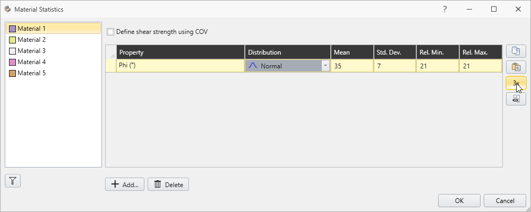Click the Rel. Min. value cell
Viewport: 531px width, 212px height.
coord(437,66)
